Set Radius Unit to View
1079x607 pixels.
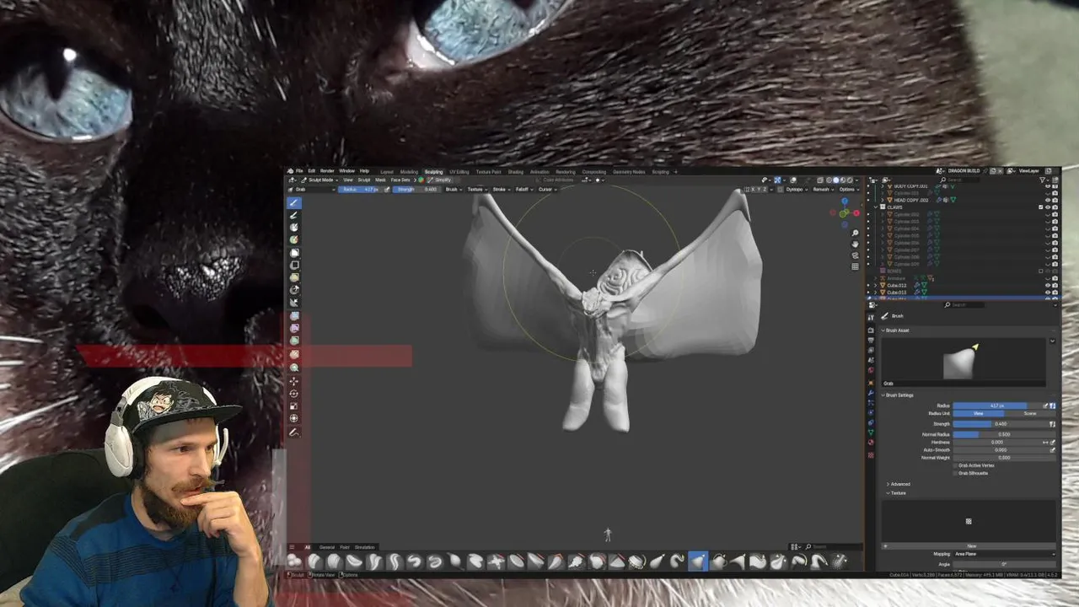click(979, 413)
